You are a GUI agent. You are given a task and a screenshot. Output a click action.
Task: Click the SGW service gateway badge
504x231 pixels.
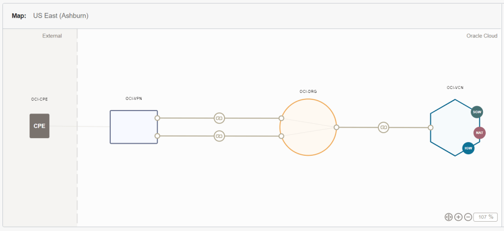coord(476,112)
